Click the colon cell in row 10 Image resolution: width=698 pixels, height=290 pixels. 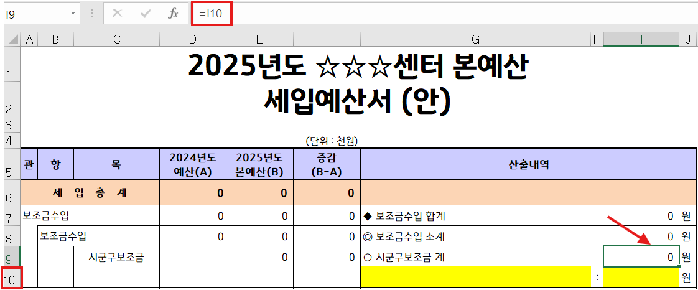click(x=597, y=278)
